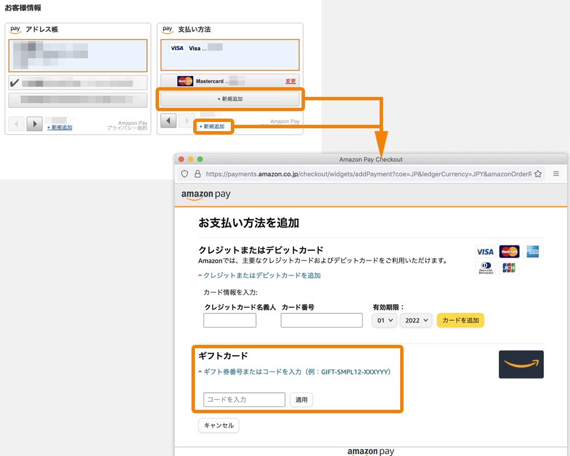Click the payments.amazon.co.jp URL field
This screenshot has width=570, height=456.
(368, 174)
